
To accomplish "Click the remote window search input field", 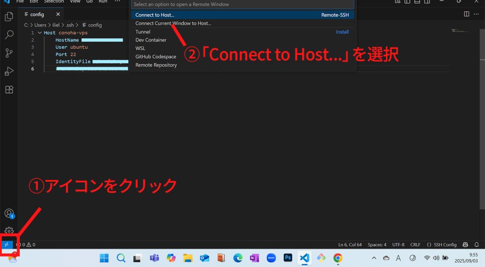I will (242, 4).
